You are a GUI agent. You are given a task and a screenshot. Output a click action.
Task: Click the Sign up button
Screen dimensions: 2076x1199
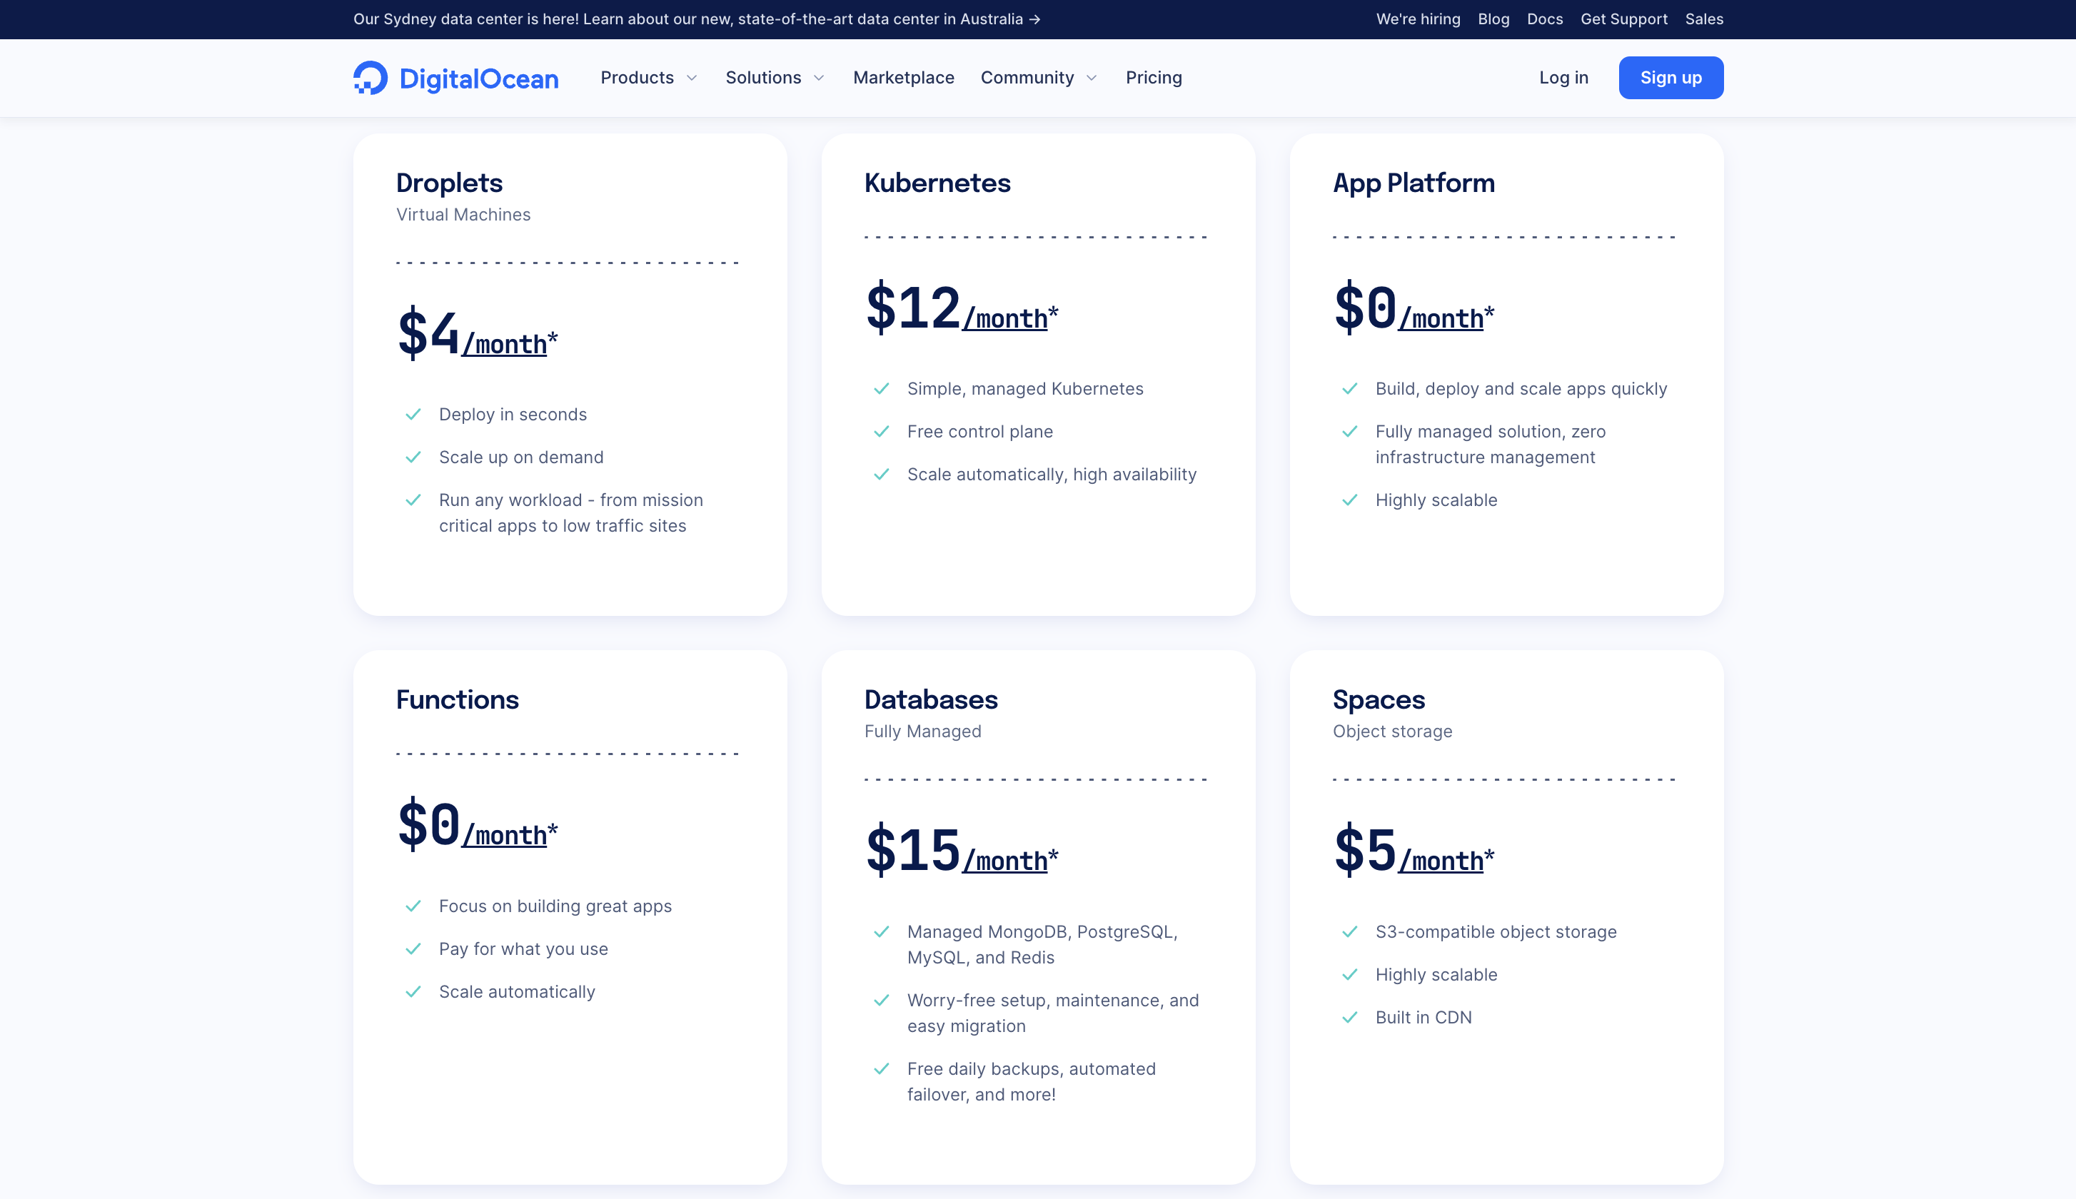point(1671,77)
